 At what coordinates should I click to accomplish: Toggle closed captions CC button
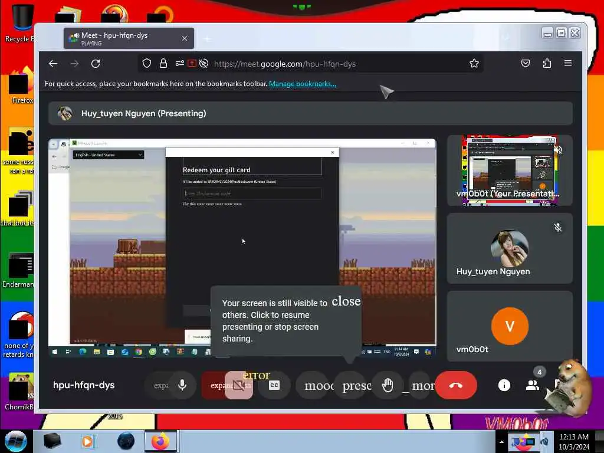[x=274, y=385]
